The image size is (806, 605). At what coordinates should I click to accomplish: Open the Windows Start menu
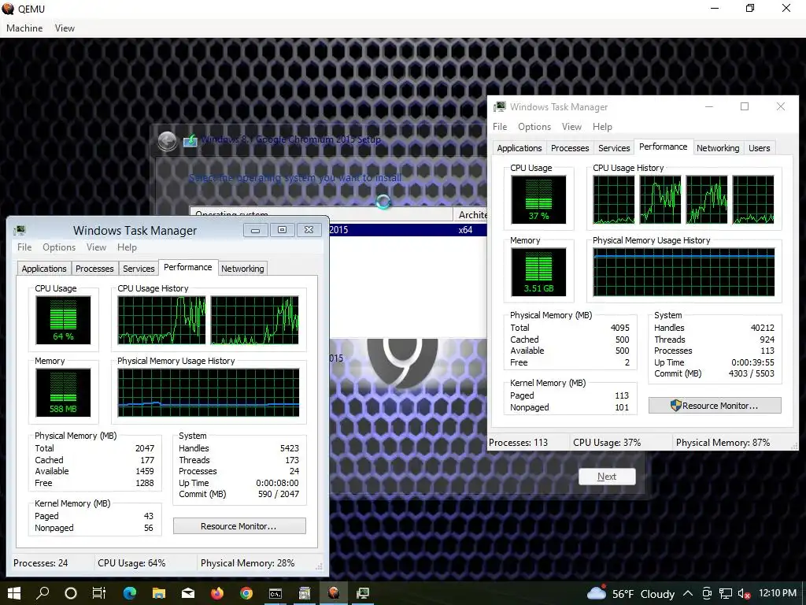(x=14, y=593)
